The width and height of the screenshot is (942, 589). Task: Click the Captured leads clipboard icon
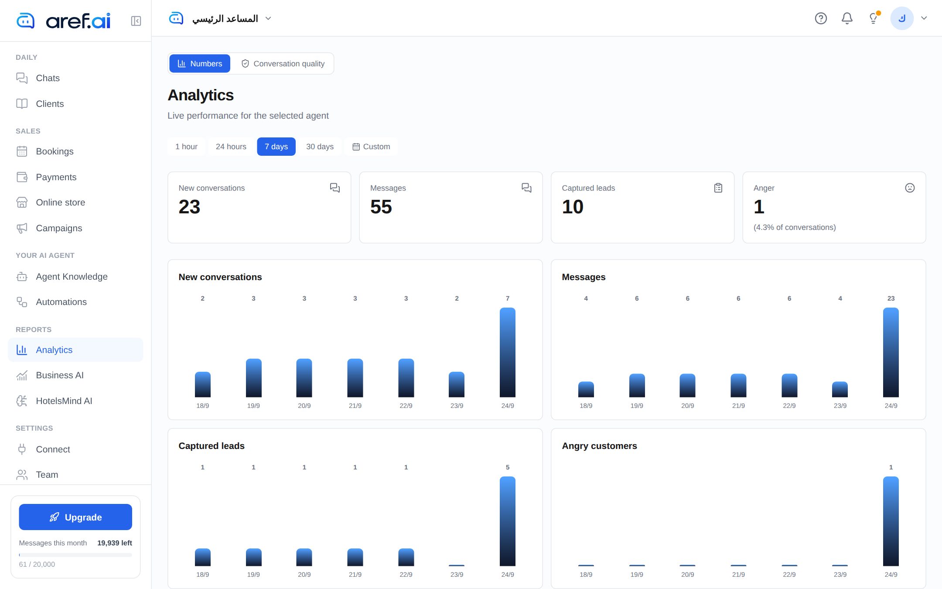point(718,188)
